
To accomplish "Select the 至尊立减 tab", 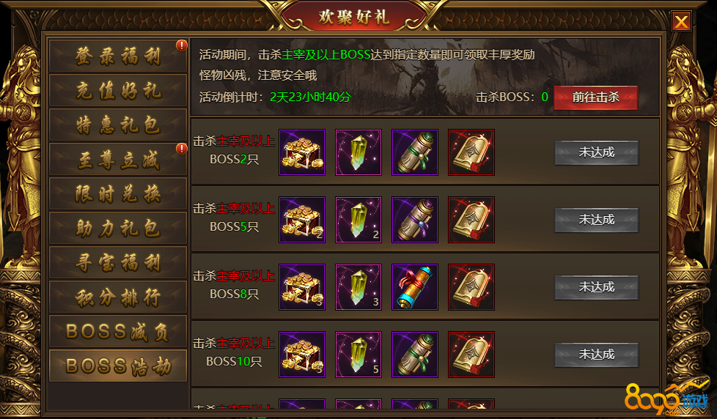I will tap(118, 160).
